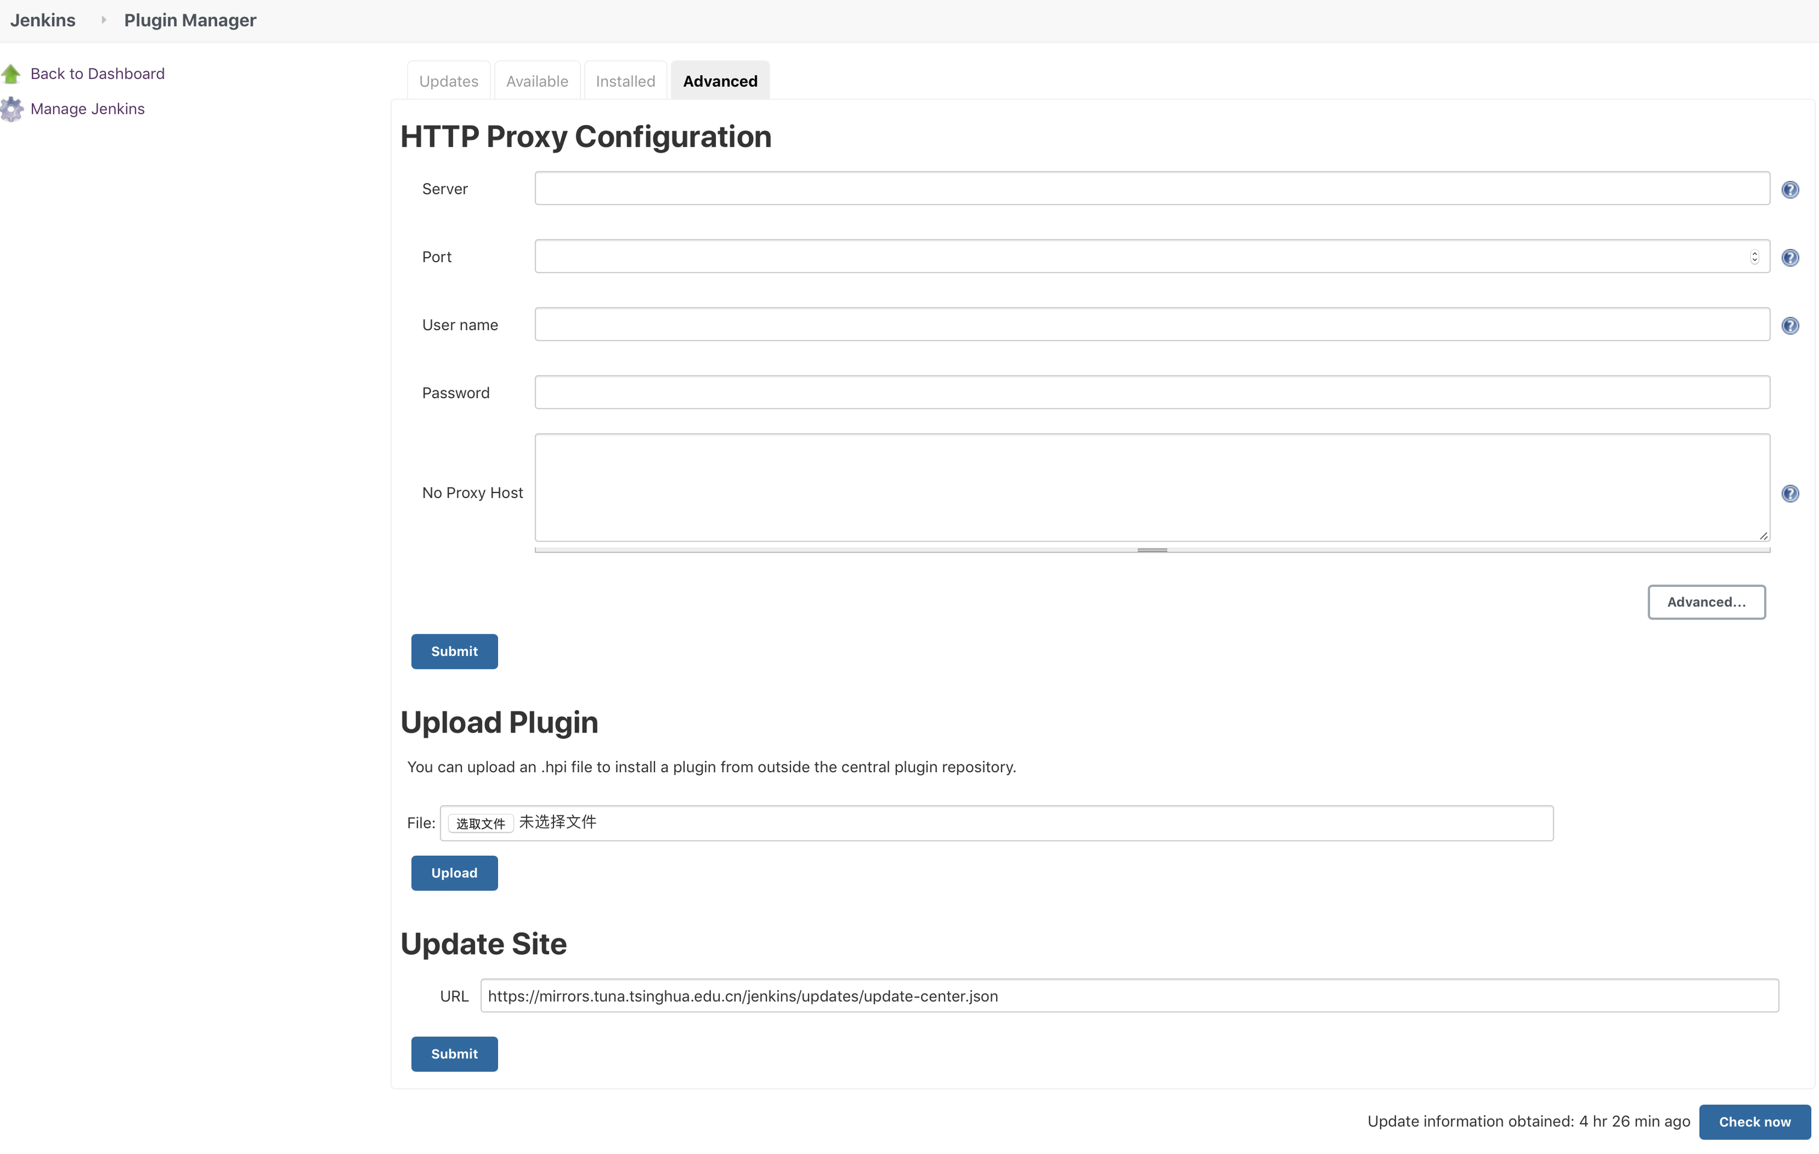Click inside the No Proxy Host textarea
The image size is (1819, 1154).
point(1152,487)
